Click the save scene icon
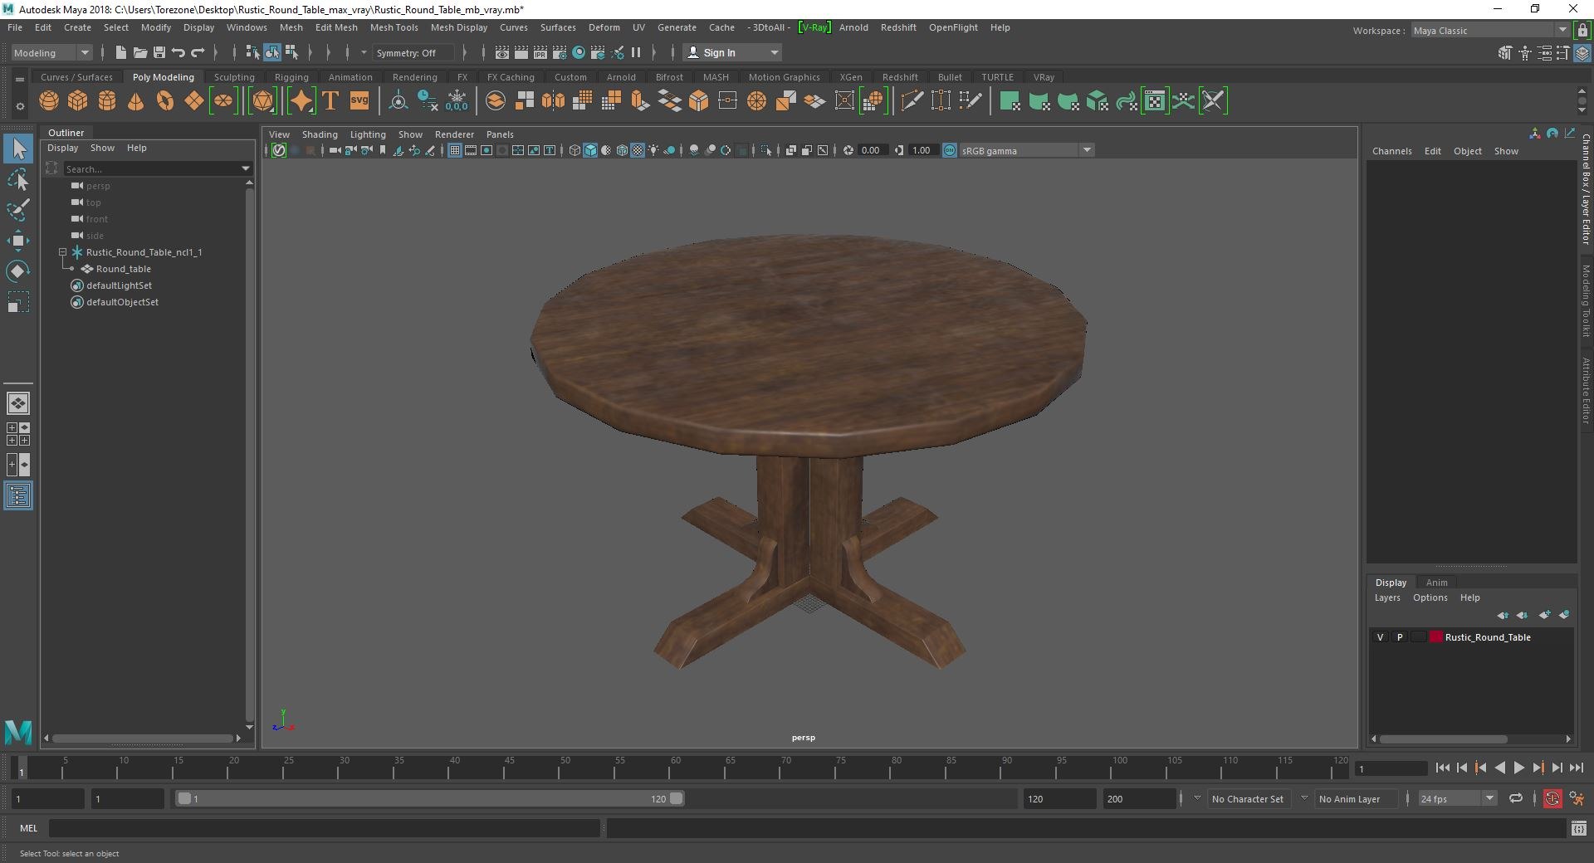Viewport: 1594px width, 863px height. point(159,52)
